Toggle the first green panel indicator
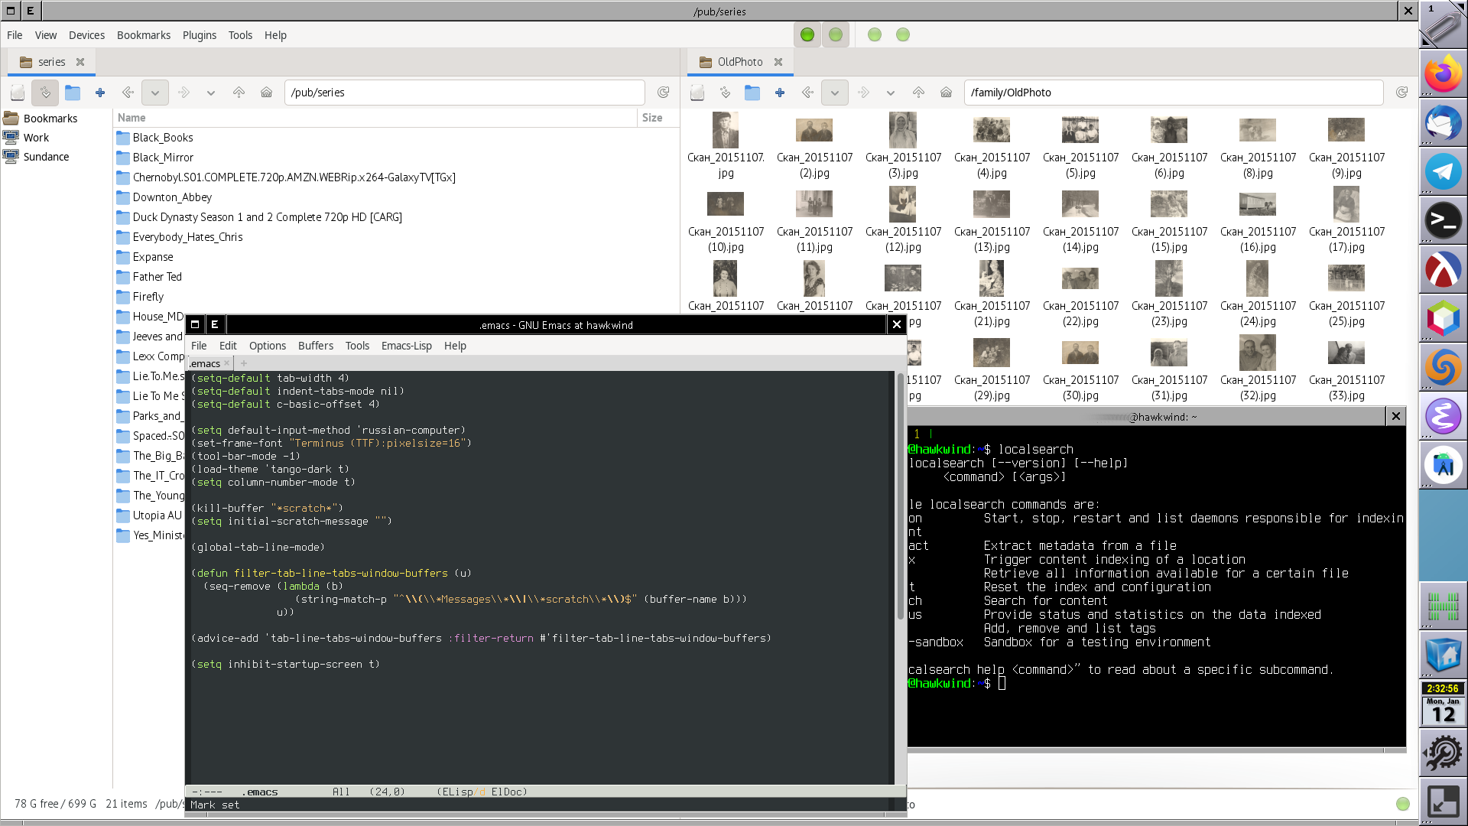 click(x=807, y=35)
